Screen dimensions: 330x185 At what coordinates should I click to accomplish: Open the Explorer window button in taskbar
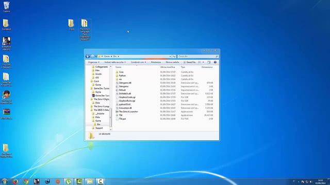(x=90, y=181)
